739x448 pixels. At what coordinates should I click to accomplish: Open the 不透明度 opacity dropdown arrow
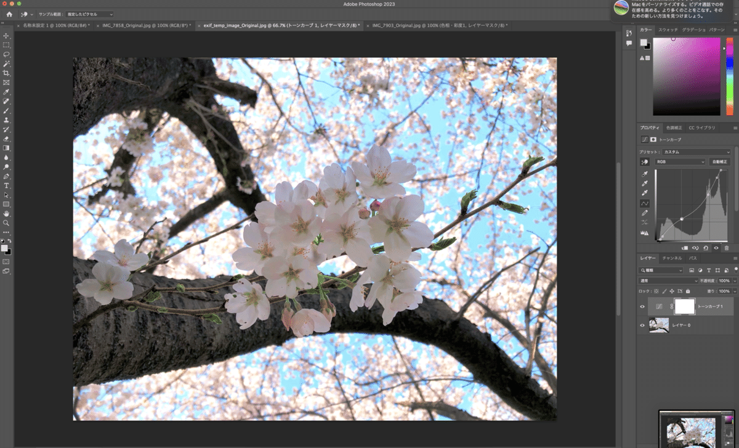735,280
